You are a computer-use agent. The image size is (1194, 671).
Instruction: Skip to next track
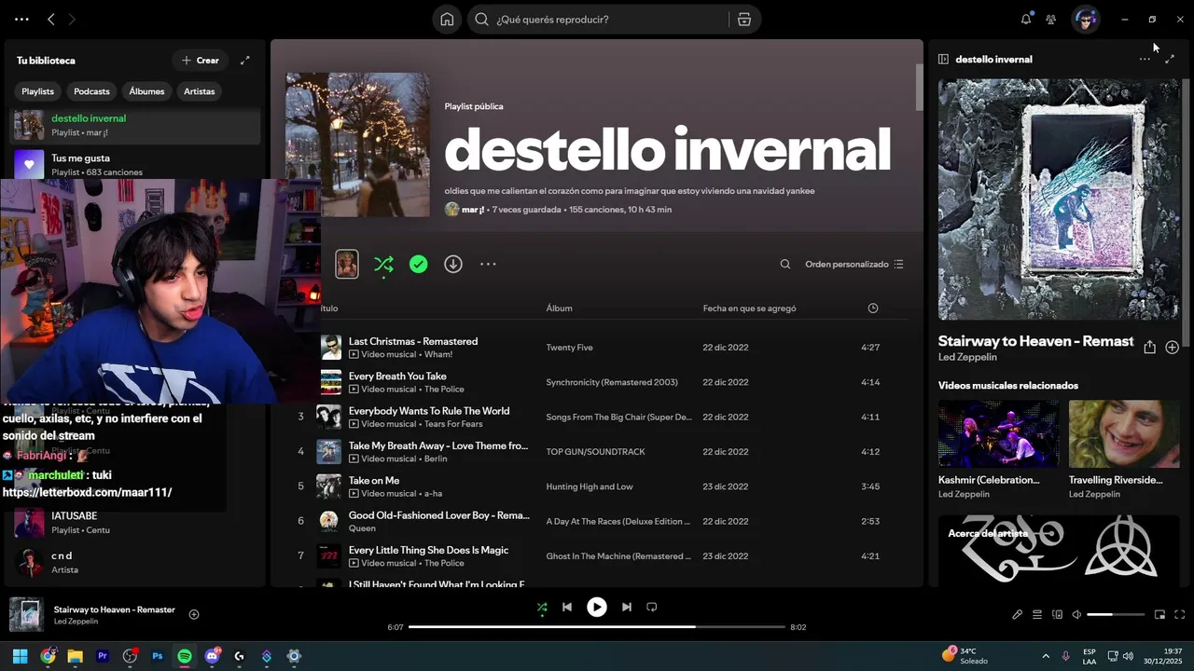[627, 608]
